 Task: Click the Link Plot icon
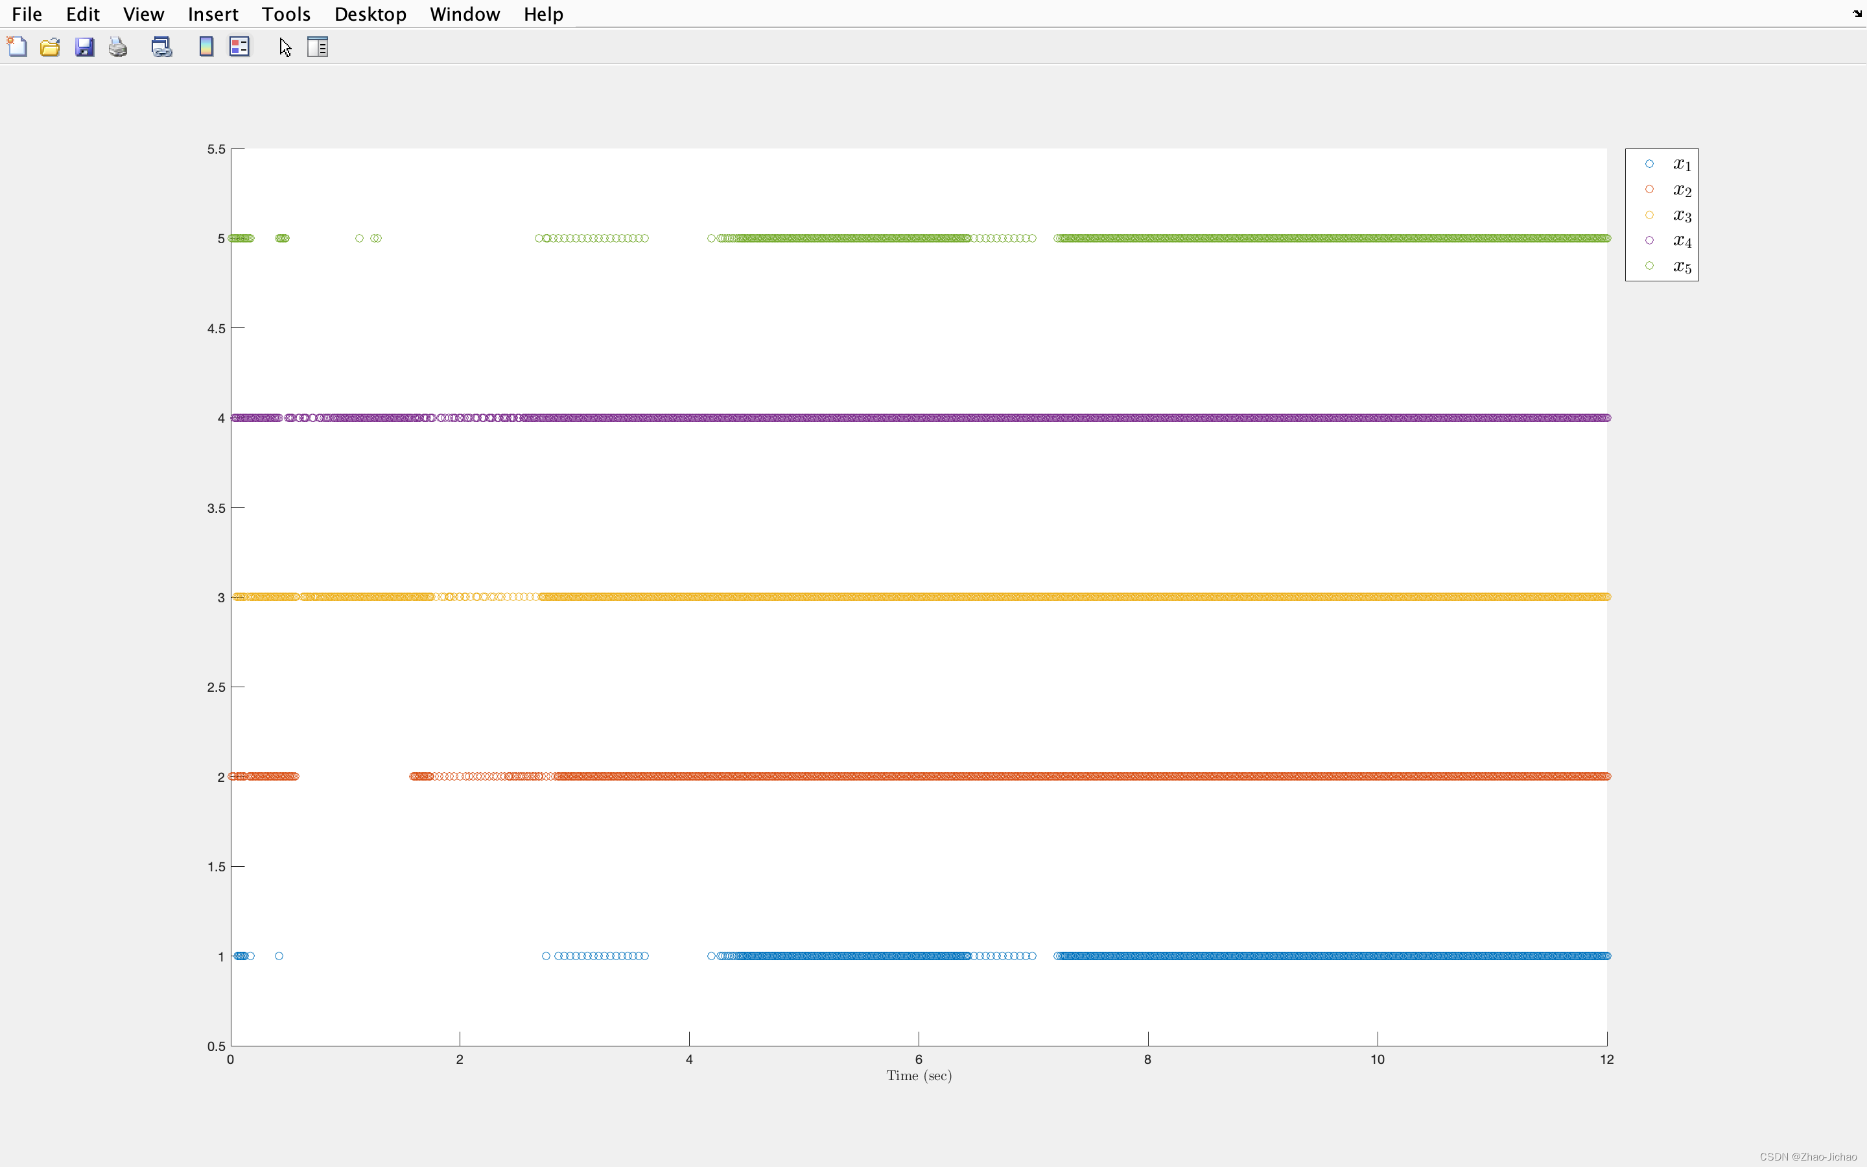(x=161, y=47)
